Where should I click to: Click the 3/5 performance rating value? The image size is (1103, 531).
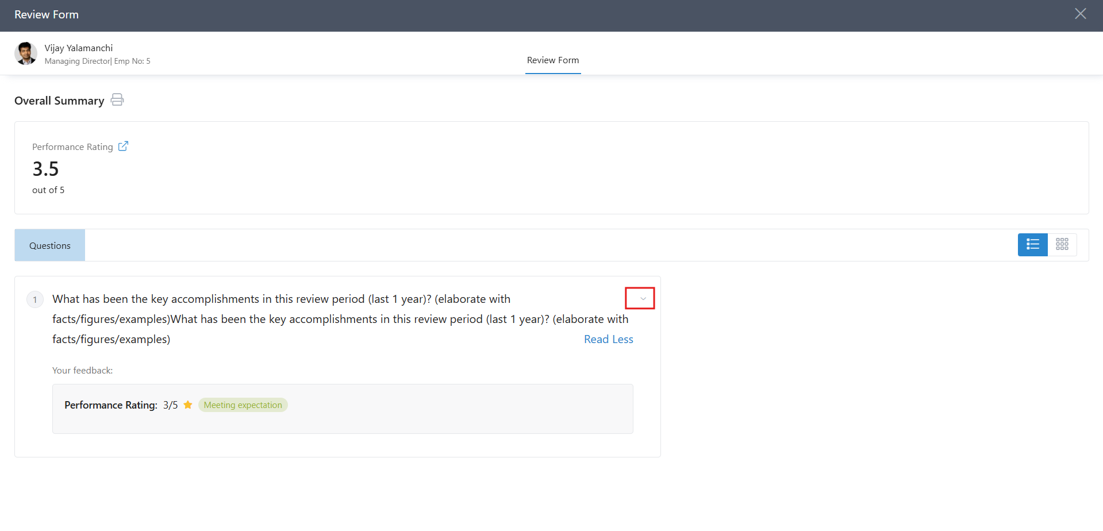point(170,405)
